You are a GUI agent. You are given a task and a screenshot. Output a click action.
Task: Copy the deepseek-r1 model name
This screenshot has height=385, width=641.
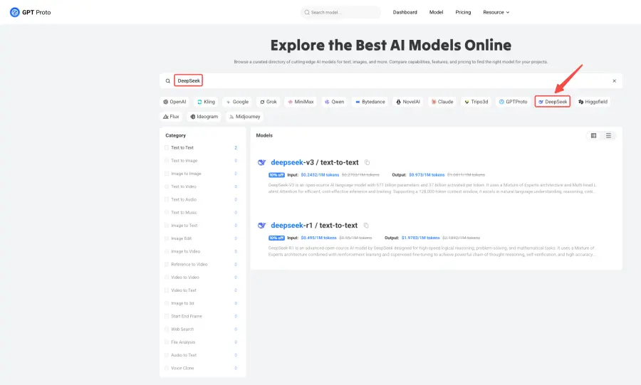366,226
